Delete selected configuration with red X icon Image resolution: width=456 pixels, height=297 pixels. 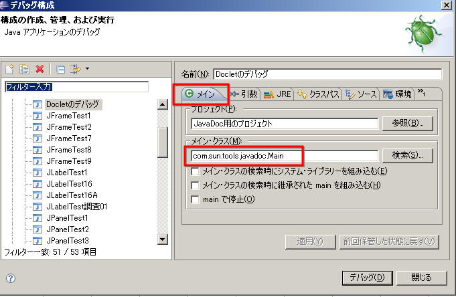(40, 70)
